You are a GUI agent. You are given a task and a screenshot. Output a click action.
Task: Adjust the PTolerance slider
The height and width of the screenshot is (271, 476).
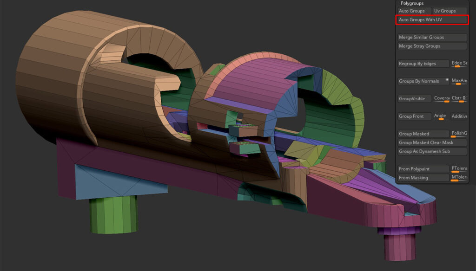[x=459, y=169]
